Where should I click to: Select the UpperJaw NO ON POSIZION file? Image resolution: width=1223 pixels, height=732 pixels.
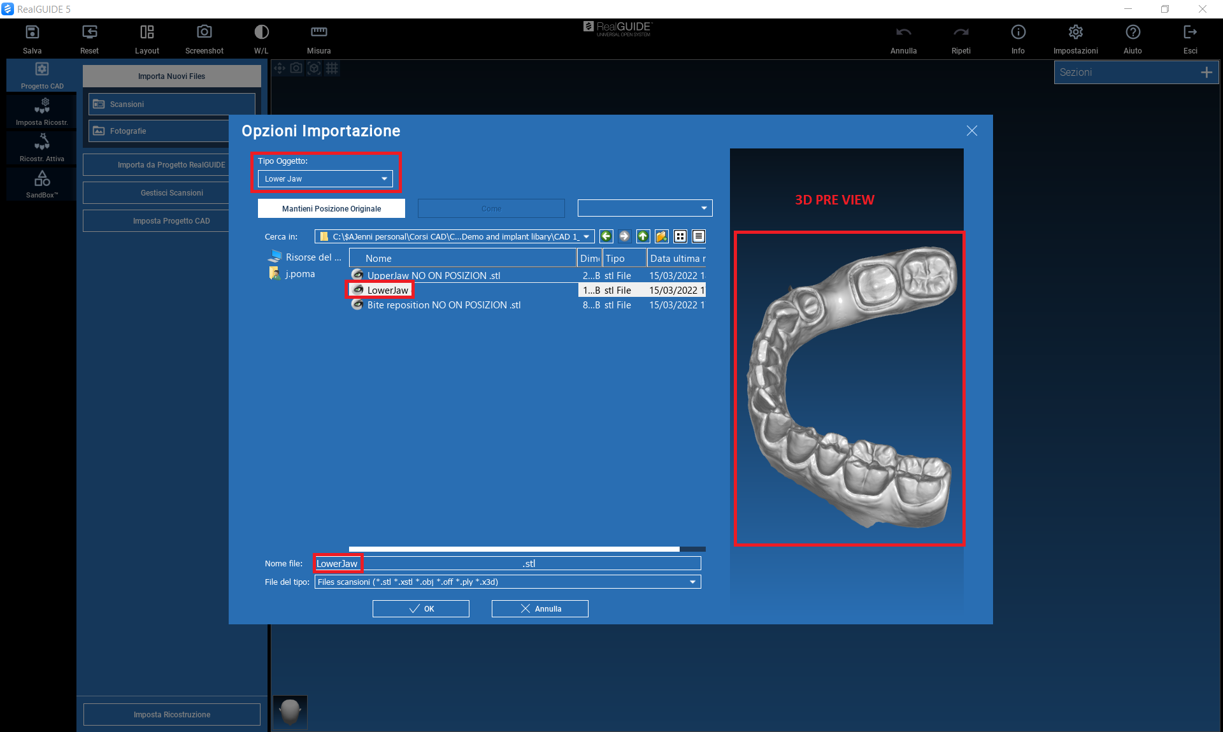[433, 275]
